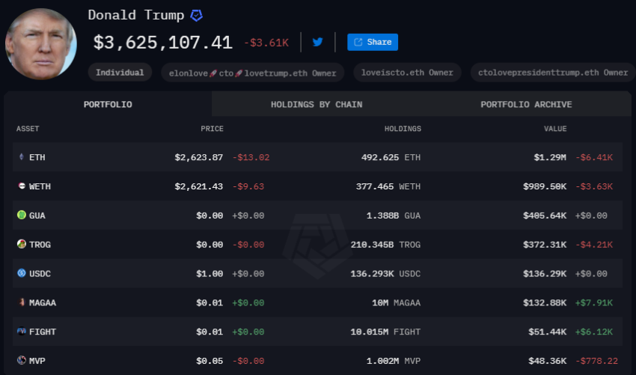Click the VALUE column header
Viewport: 636px width, 375px height.
pos(555,129)
